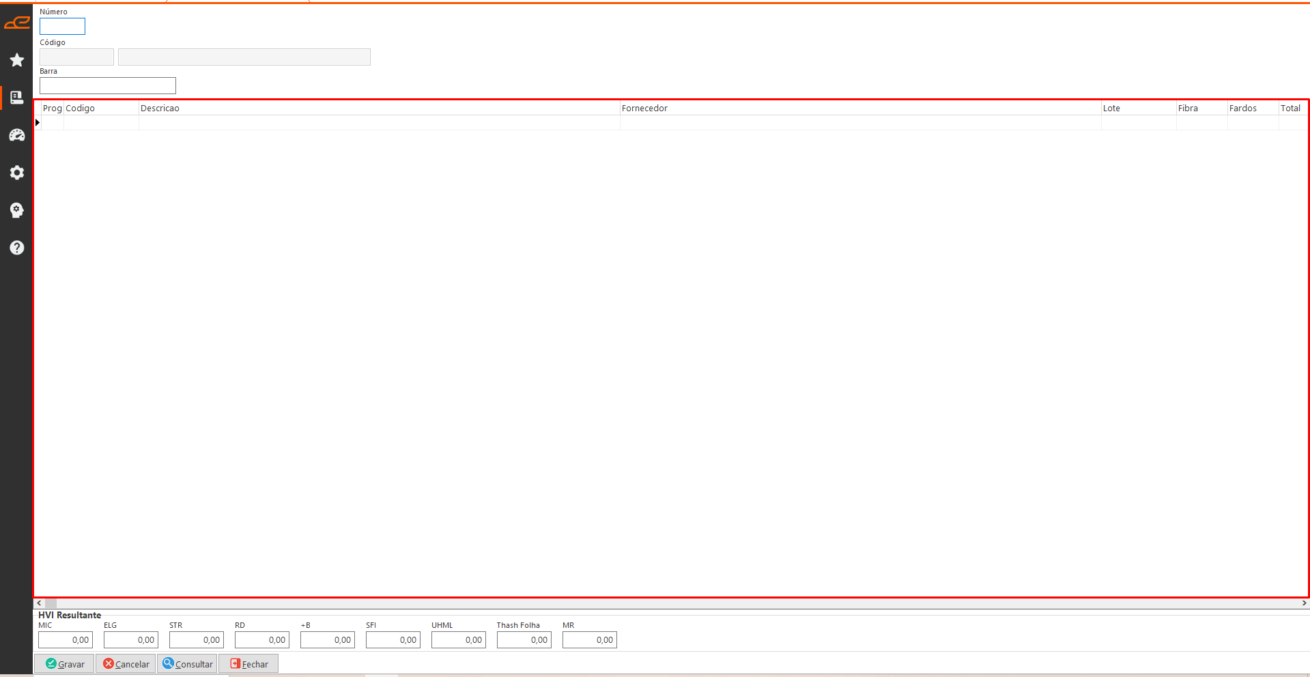Open the help question mark icon

tap(17, 248)
